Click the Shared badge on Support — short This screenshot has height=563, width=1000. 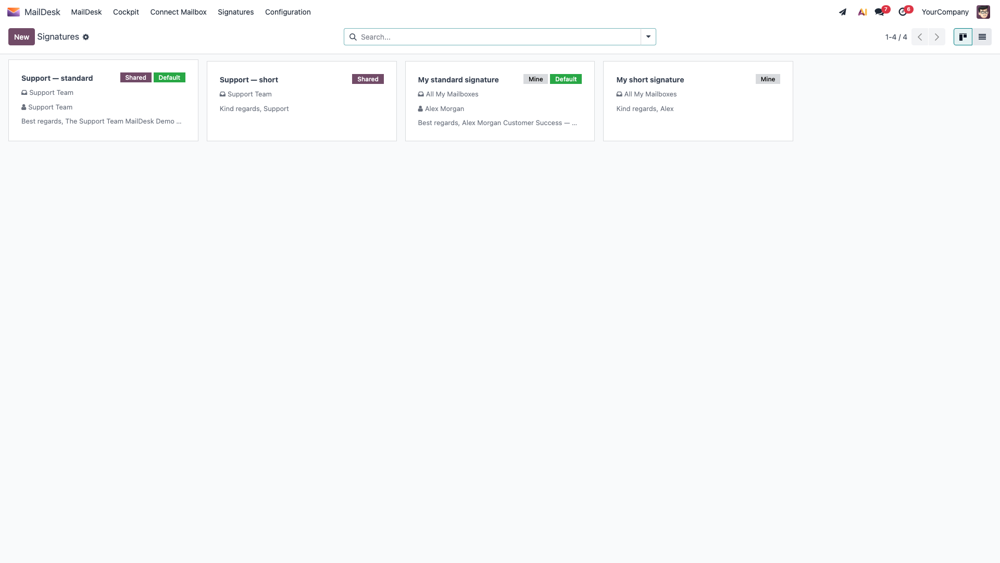(368, 79)
